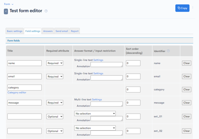Focus the email title input
The width and height of the screenshot is (199, 139).
pos(25,76)
